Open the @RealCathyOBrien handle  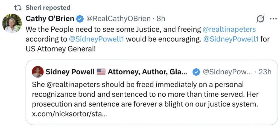[118, 19]
